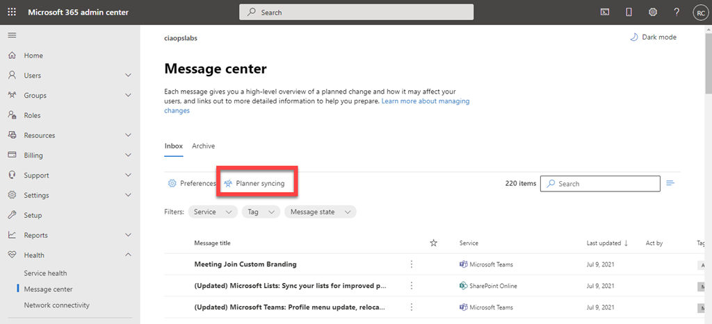
Task: Open Cloud Shell icon in header
Action: (x=605, y=12)
